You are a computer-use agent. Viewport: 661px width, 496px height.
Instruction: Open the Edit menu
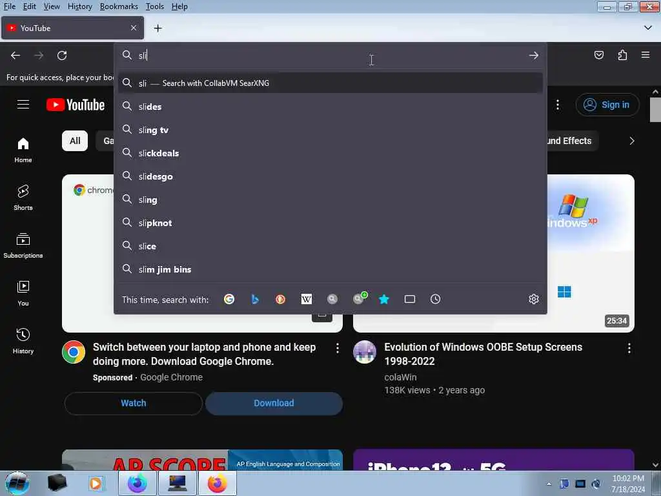pos(29,6)
